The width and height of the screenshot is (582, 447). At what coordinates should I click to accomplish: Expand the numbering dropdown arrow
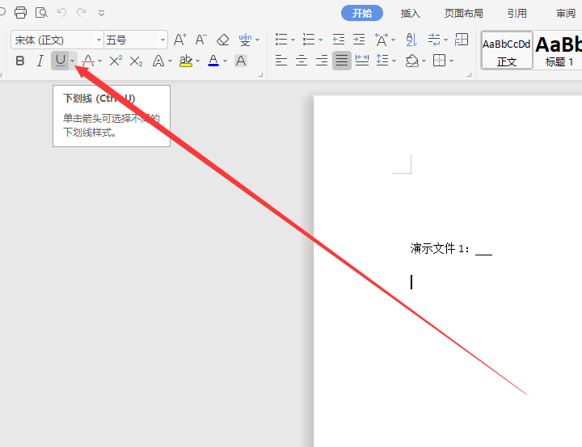[320, 40]
